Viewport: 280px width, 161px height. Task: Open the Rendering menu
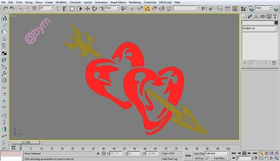(x=135, y=2)
